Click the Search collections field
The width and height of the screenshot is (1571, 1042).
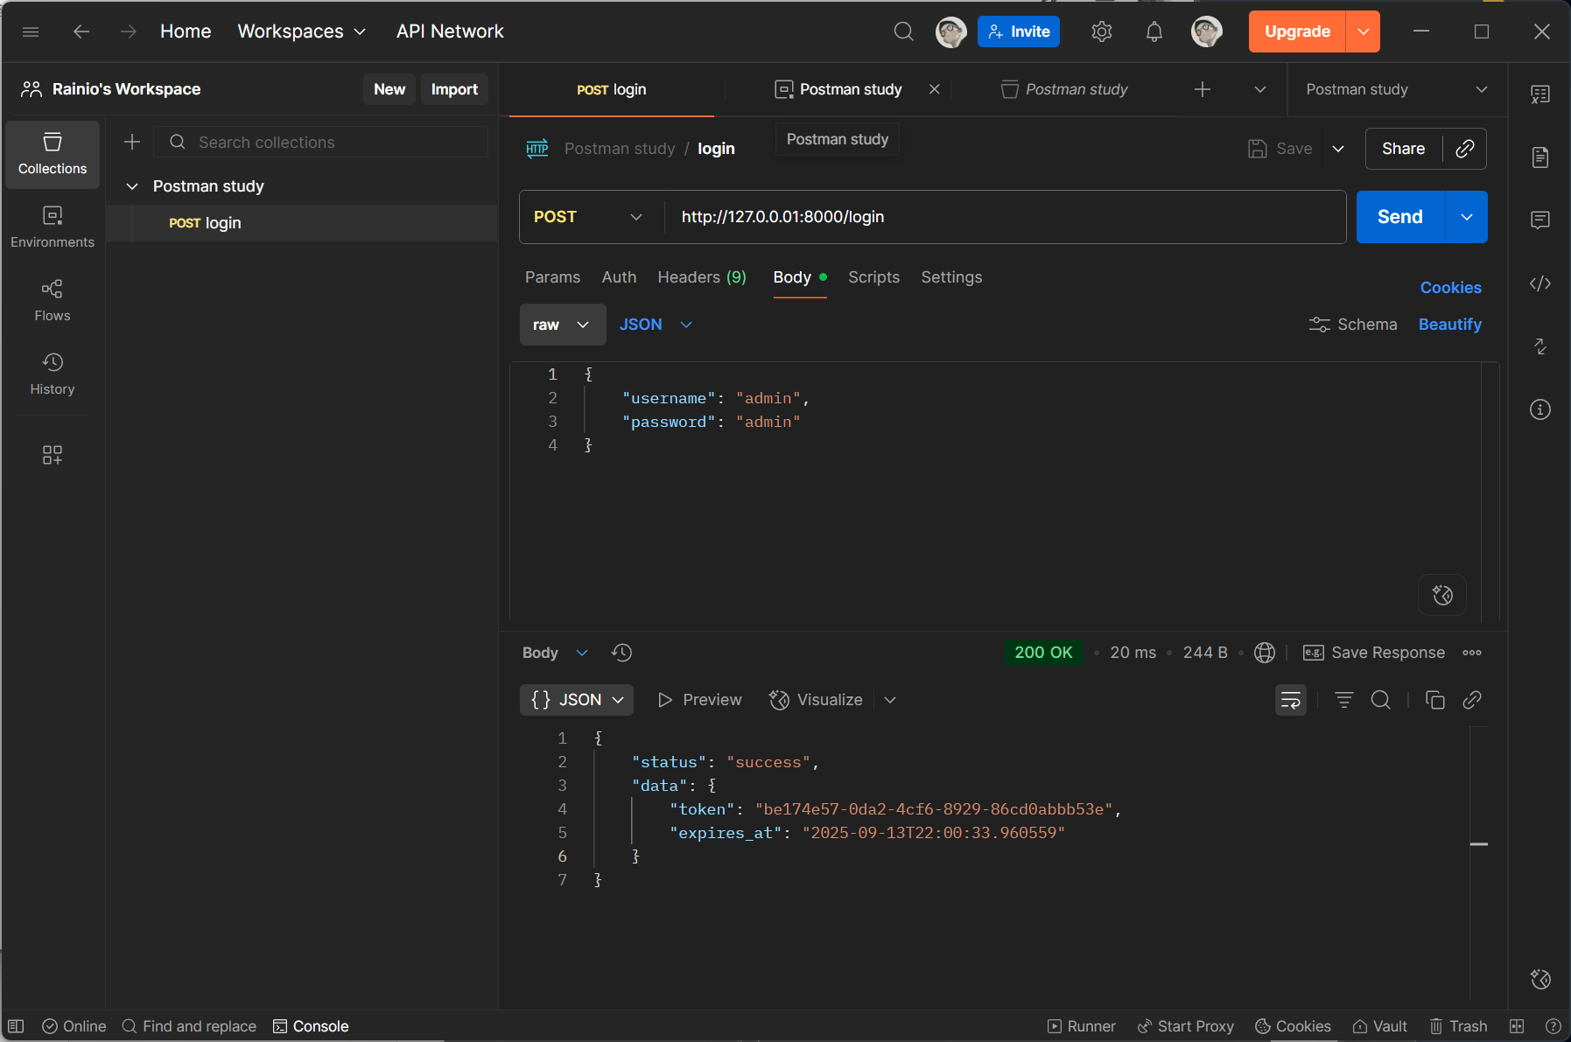320,142
